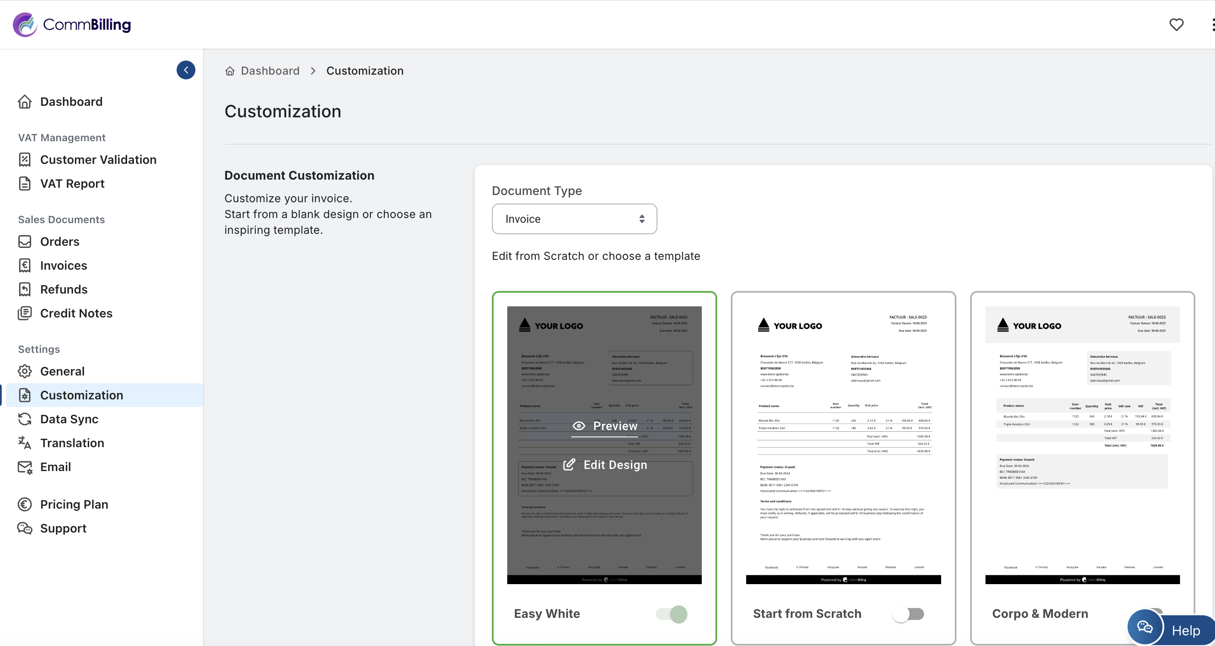The width and height of the screenshot is (1215, 646).
Task: Open the Document Type dropdown
Action: [x=574, y=219]
